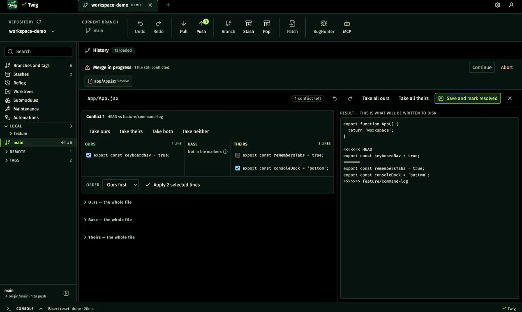
Task: Open settings gear icon
Action: point(497,5)
